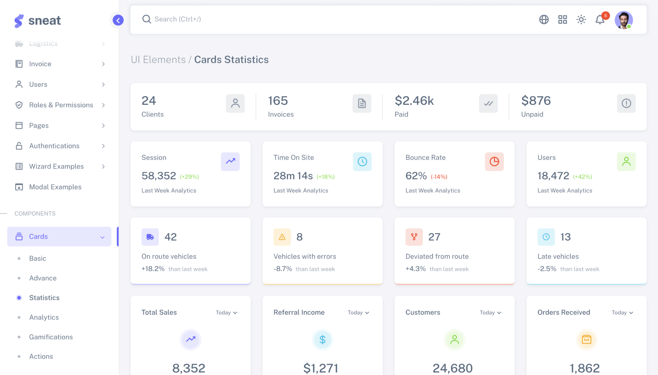Toggle light mode with the sun icon

[581, 19]
